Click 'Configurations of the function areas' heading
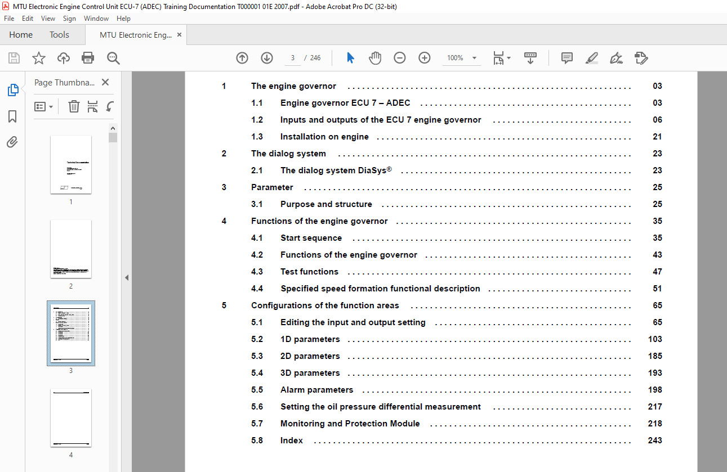Viewport: 727px width, 472px height. [325, 305]
